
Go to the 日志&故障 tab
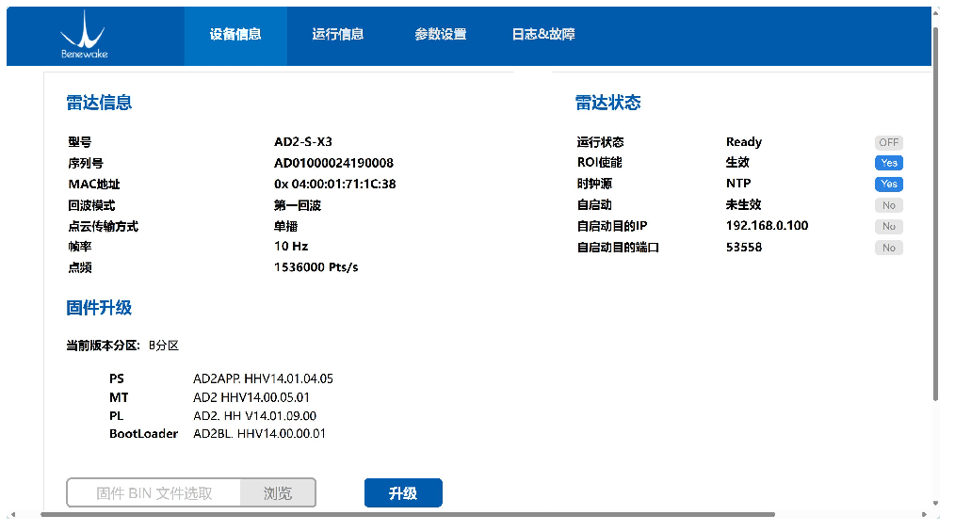click(x=543, y=35)
